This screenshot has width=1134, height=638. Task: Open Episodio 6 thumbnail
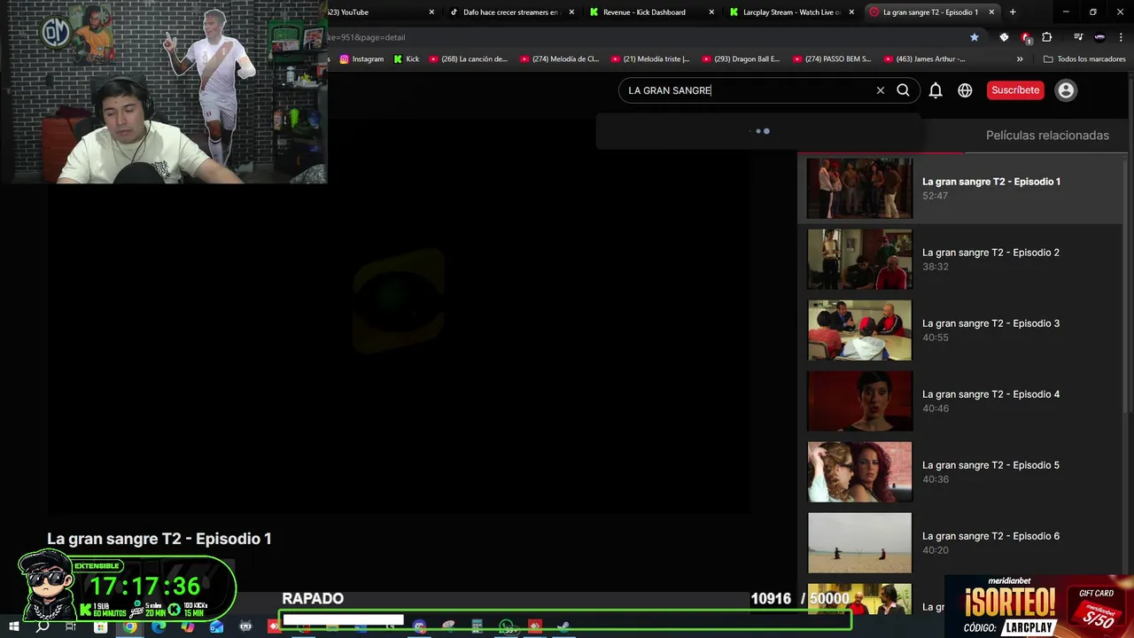859,542
